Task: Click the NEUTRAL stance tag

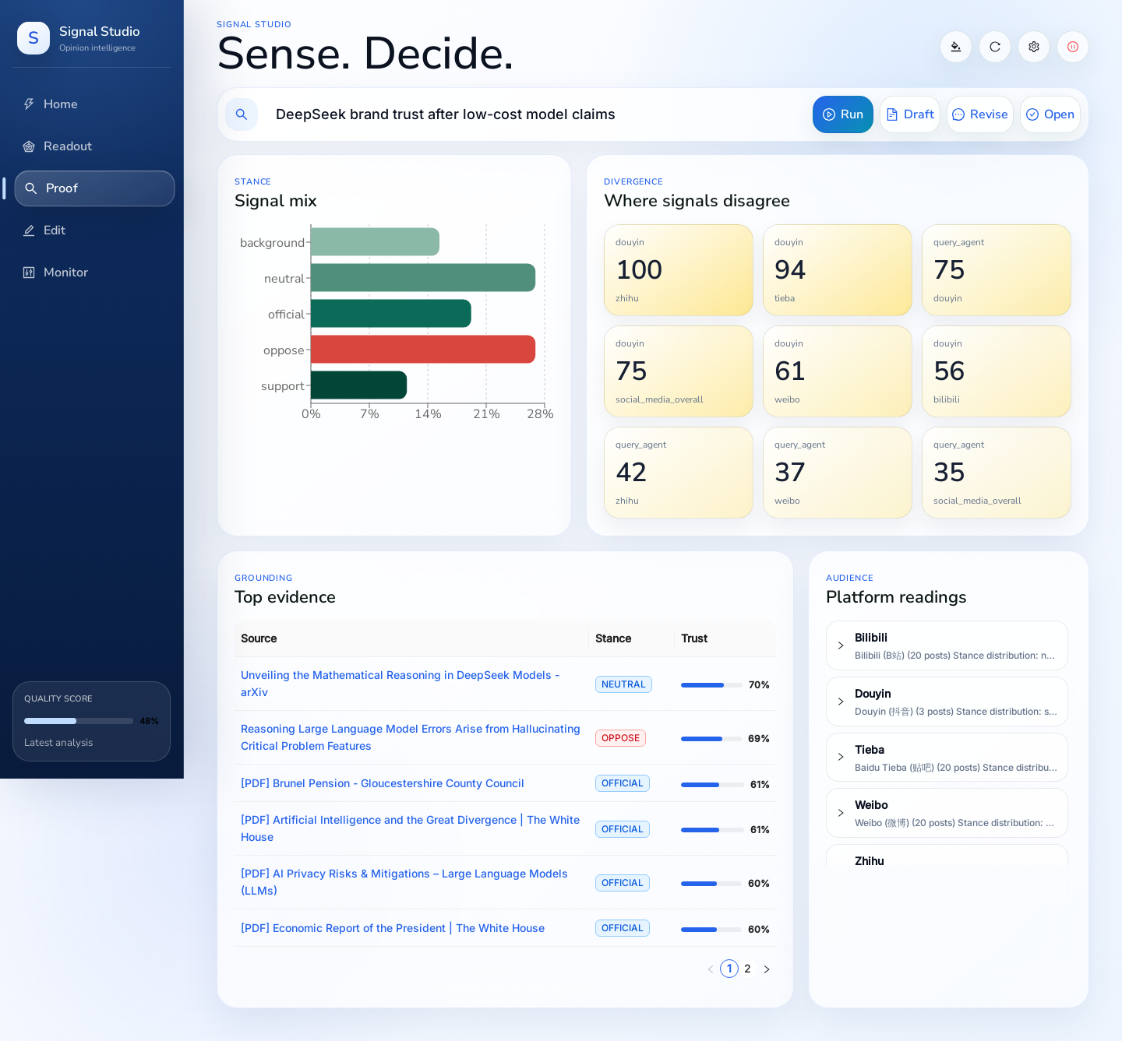Action: tap(623, 684)
